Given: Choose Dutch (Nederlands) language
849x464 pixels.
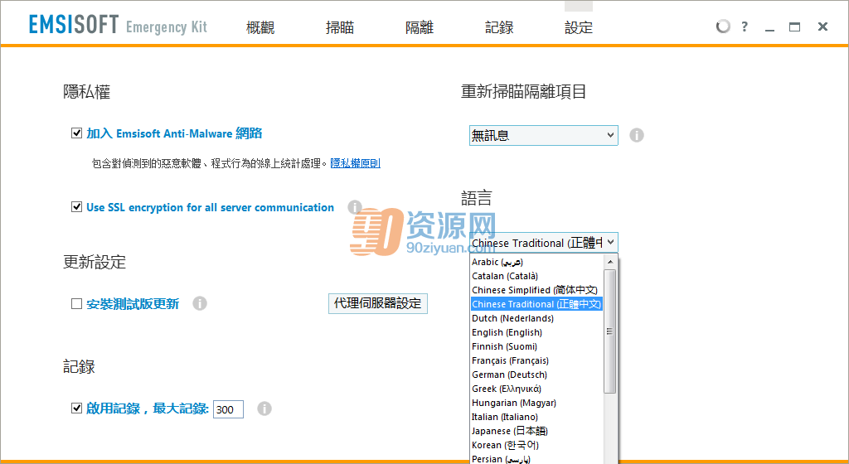Looking at the screenshot, I should point(536,318).
